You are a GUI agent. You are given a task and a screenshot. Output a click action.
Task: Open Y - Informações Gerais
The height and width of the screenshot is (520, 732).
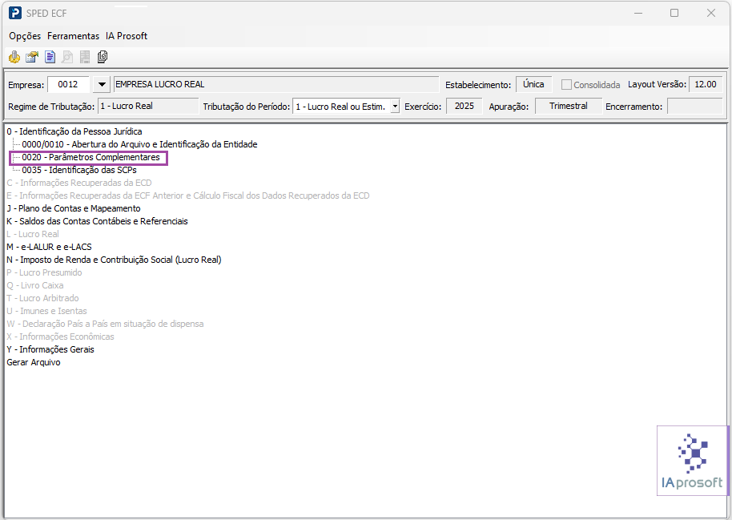coord(50,349)
